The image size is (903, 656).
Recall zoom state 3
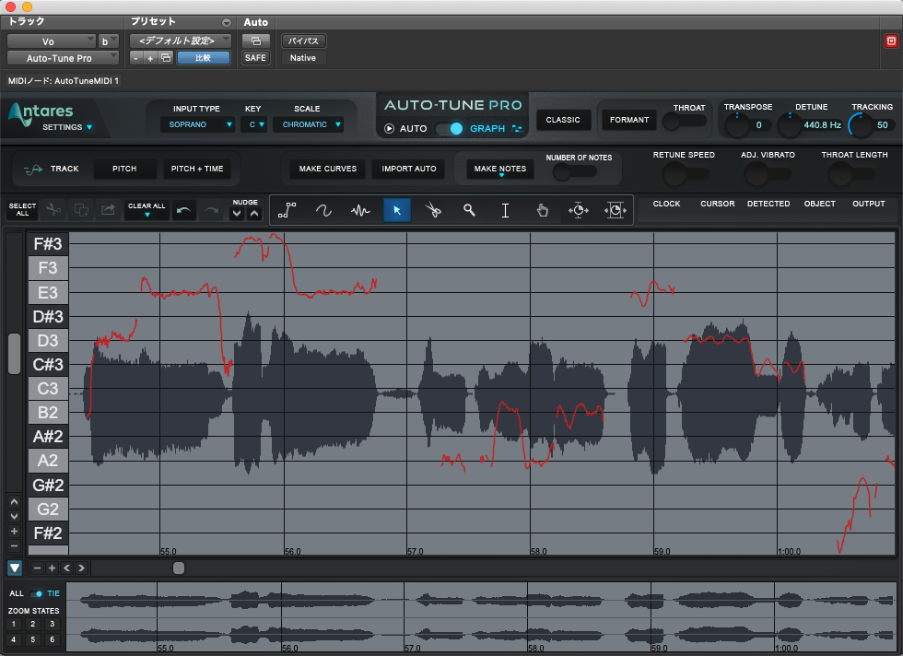tap(52, 624)
